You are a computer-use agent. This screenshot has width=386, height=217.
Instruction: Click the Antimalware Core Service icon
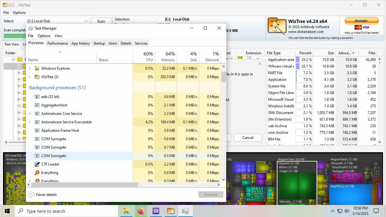coord(37,114)
